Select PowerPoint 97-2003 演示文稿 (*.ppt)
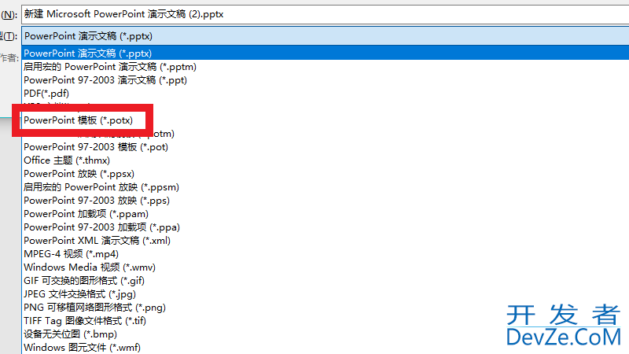Image resolution: width=629 pixels, height=354 pixels. pyautogui.click(x=105, y=80)
